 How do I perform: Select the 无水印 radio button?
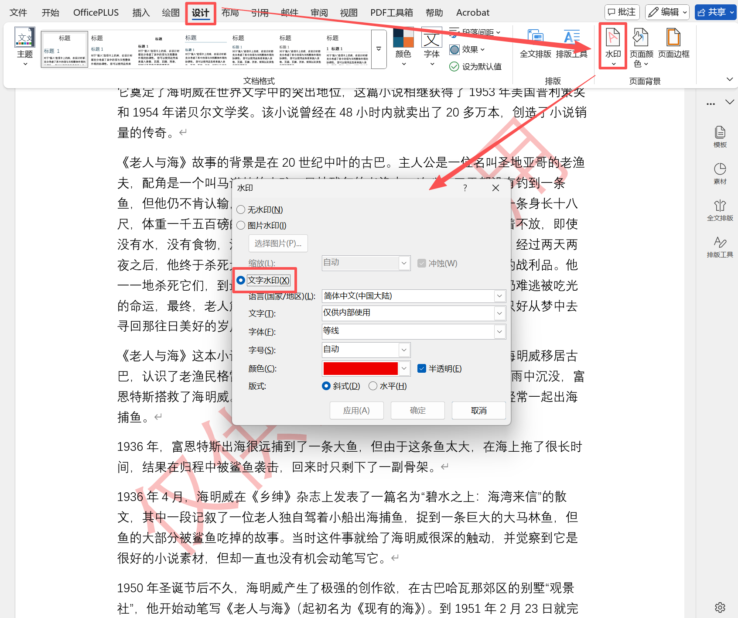241,209
